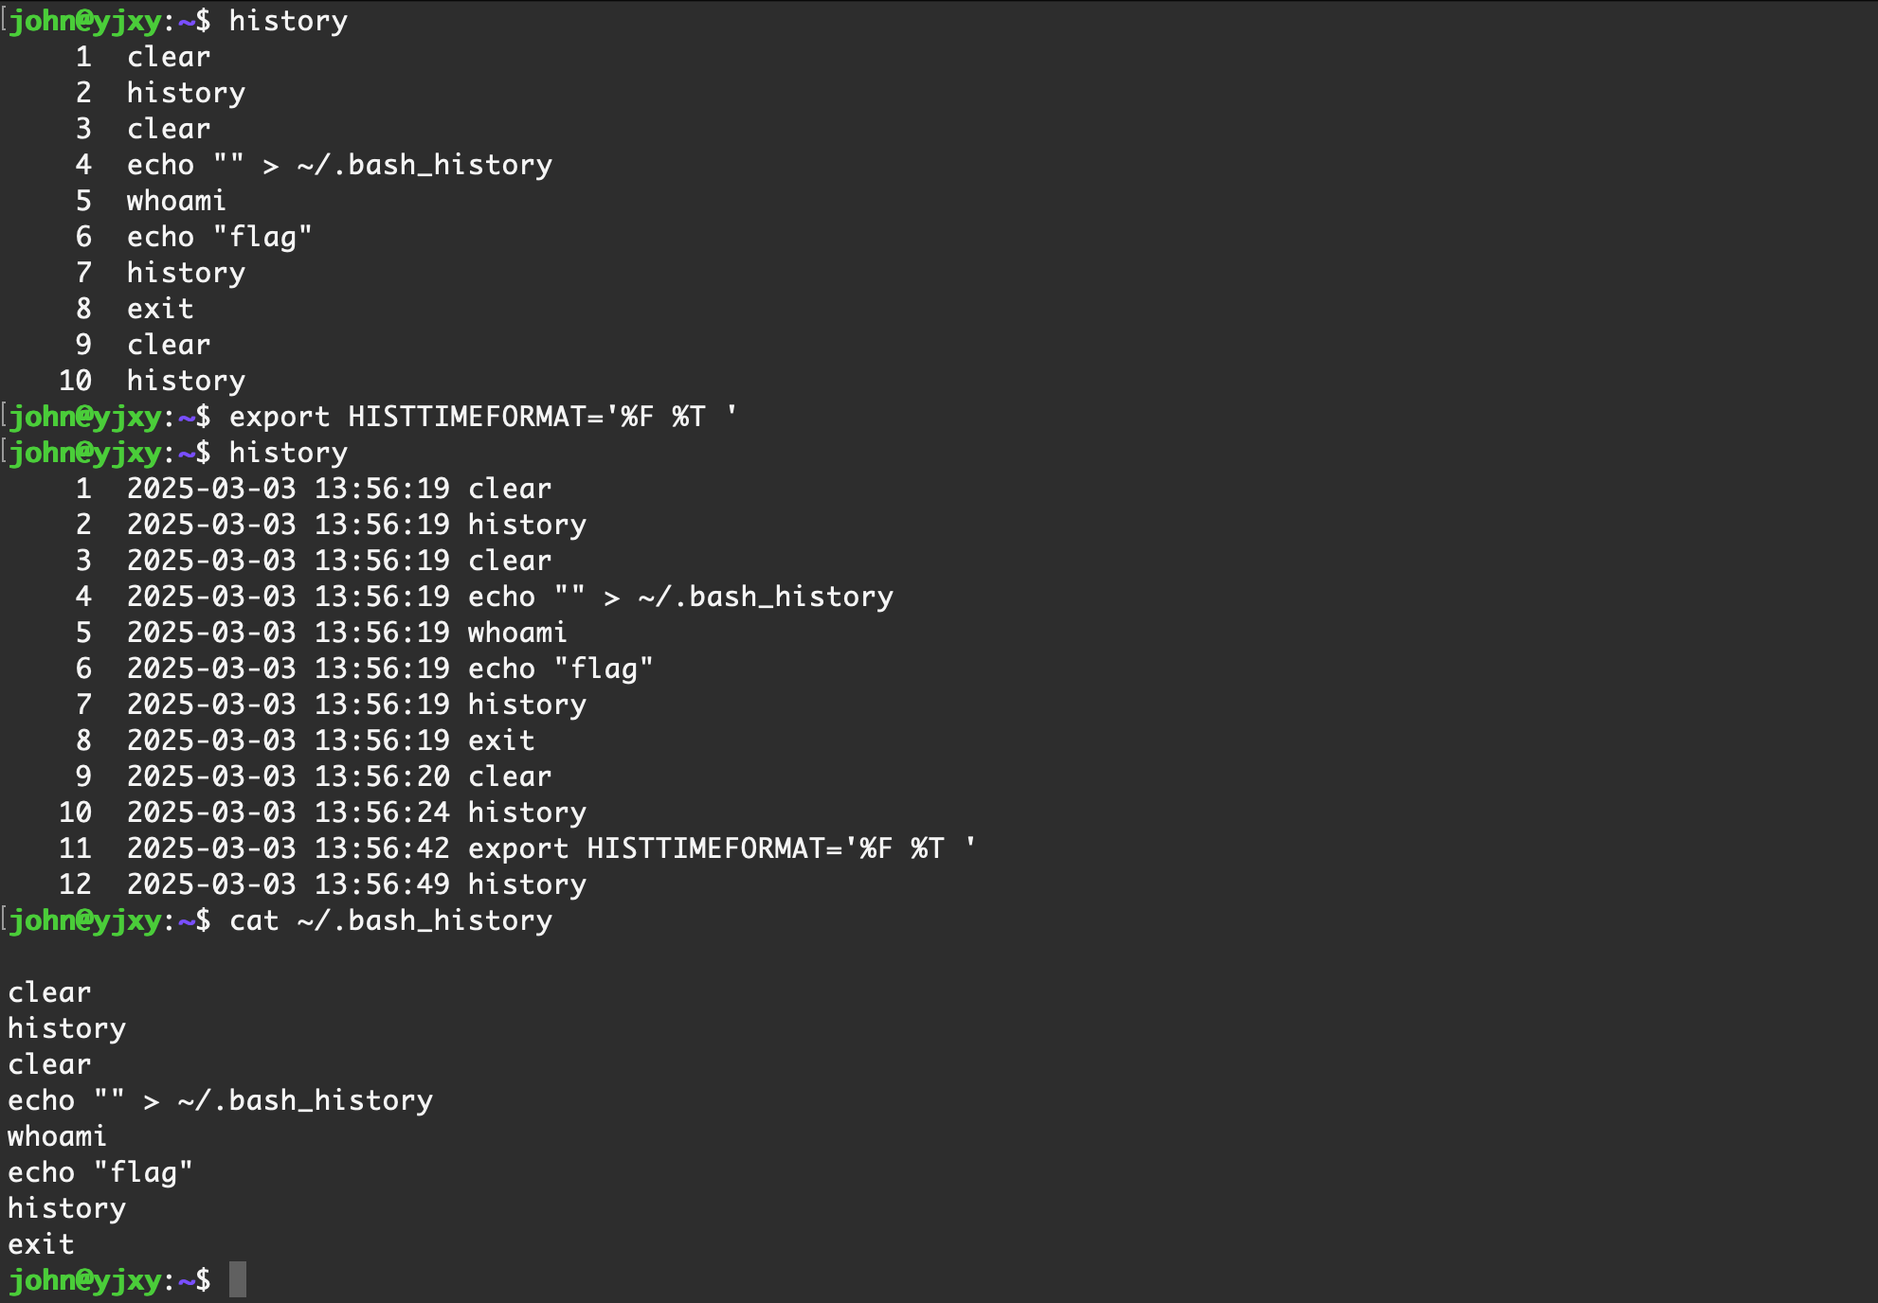Click the 13:56:20 timestamp next to clear
Screen dimensions: 1878x1303
(382, 776)
